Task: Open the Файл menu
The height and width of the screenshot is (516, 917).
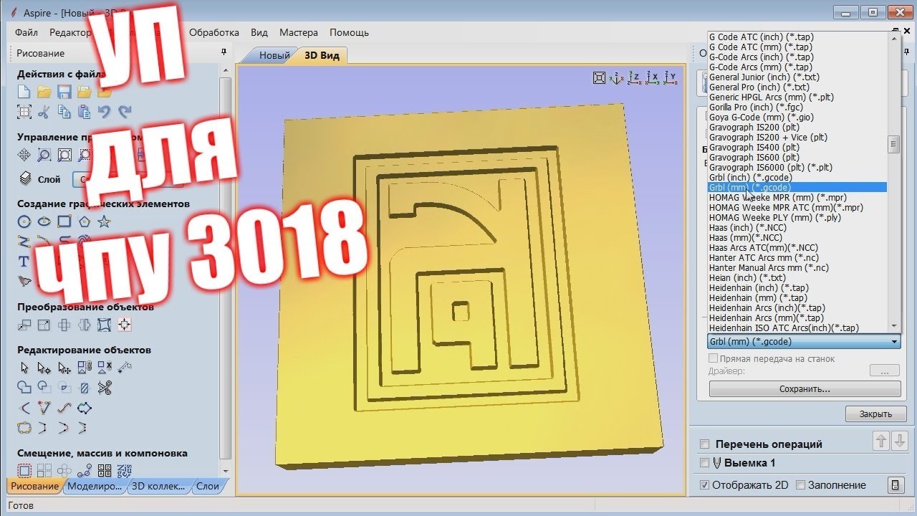Action: (27, 32)
